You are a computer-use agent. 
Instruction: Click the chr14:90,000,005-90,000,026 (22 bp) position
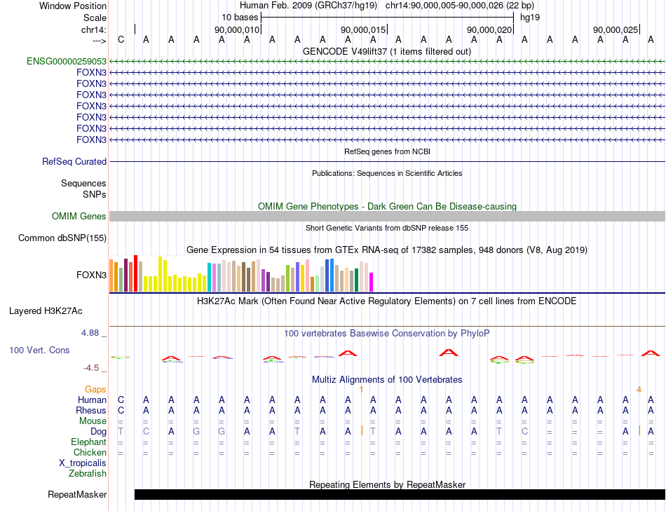[x=460, y=6]
